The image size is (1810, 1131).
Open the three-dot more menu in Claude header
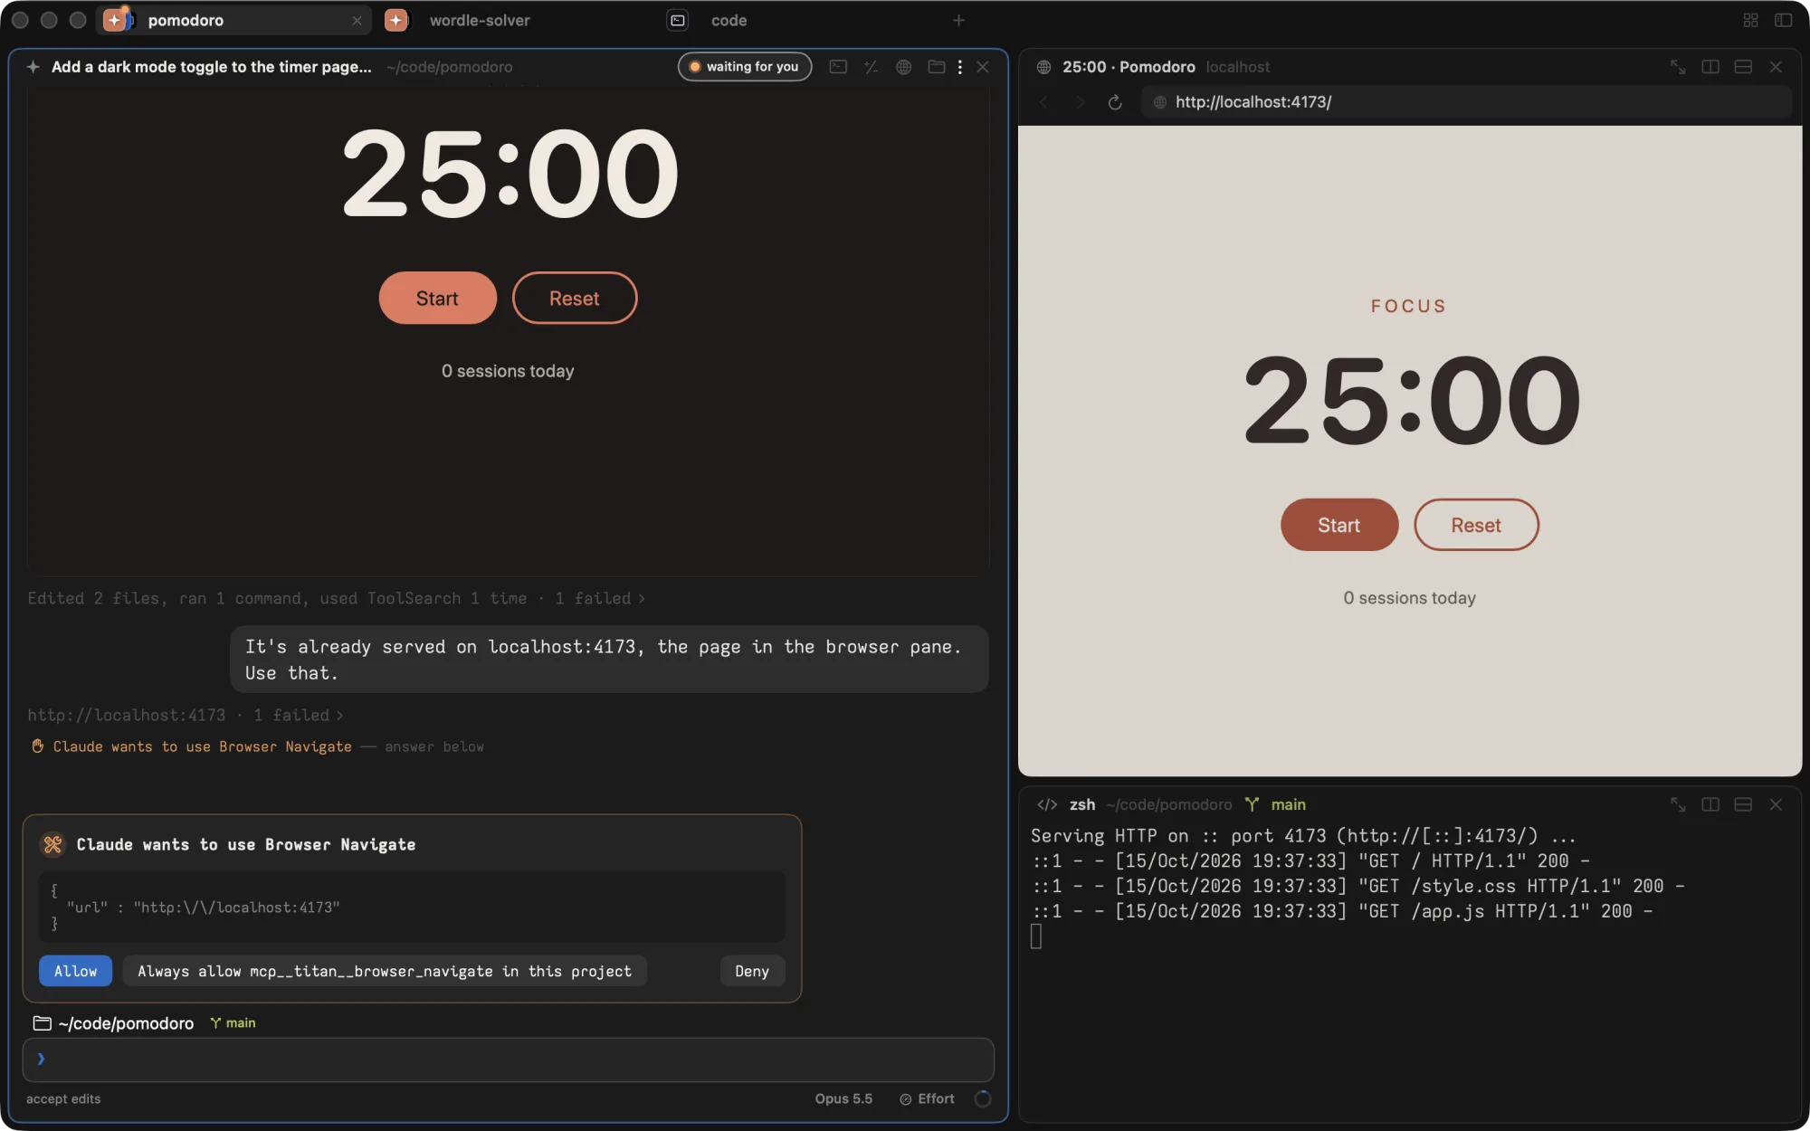coord(959,67)
